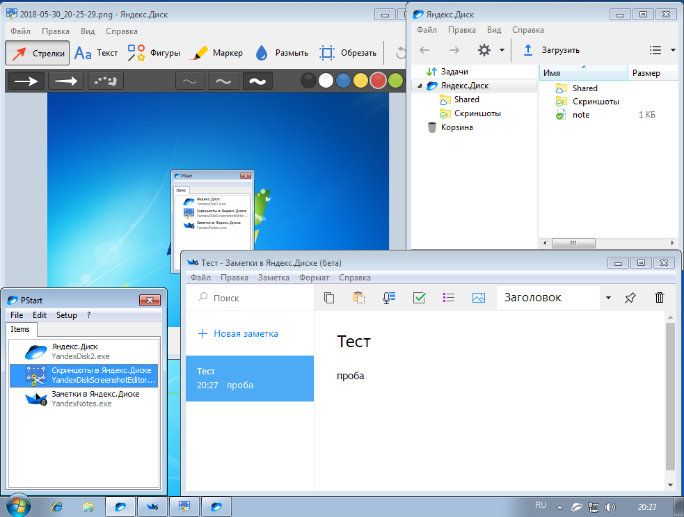Viewport: 684px width, 517px height.
Task: Open the dropdown arrow beside the view icon
Action: click(673, 50)
